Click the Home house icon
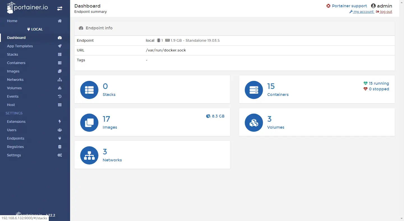The height and width of the screenshot is (221, 404). [x=60, y=21]
